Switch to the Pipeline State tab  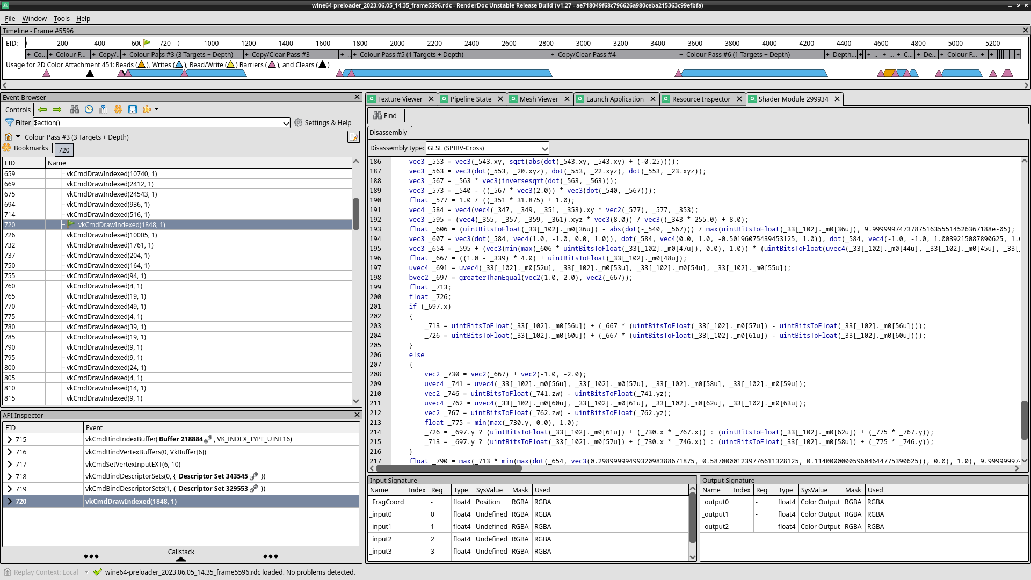(x=470, y=99)
